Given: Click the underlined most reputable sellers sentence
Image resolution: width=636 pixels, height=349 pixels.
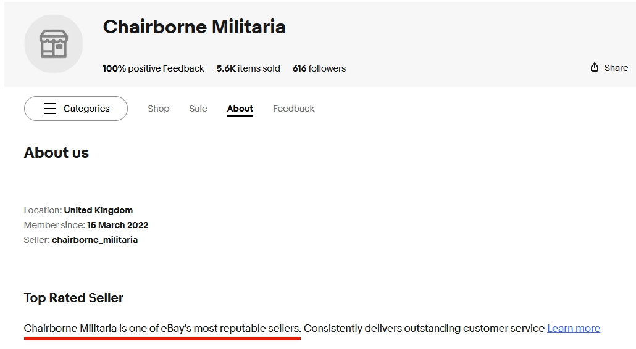Looking at the screenshot, I should coord(162,328).
